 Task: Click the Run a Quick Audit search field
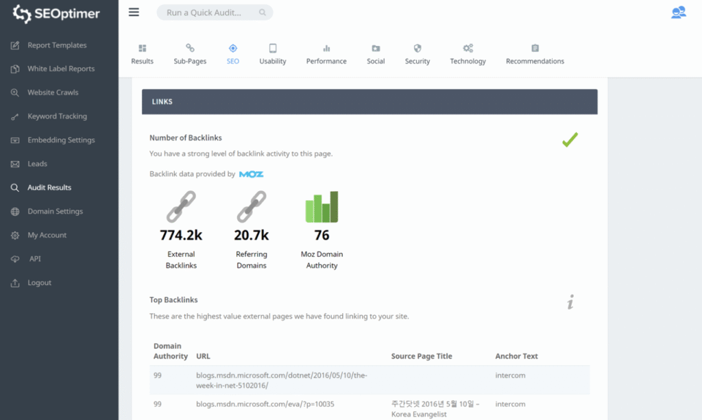click(x=215, y=12)
